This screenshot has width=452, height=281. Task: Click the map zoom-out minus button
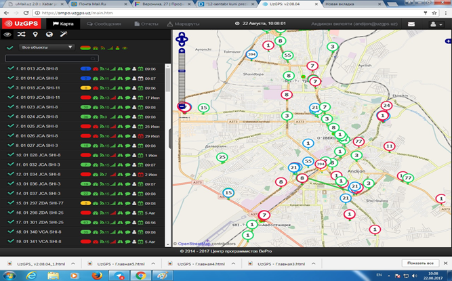(181, 106)
